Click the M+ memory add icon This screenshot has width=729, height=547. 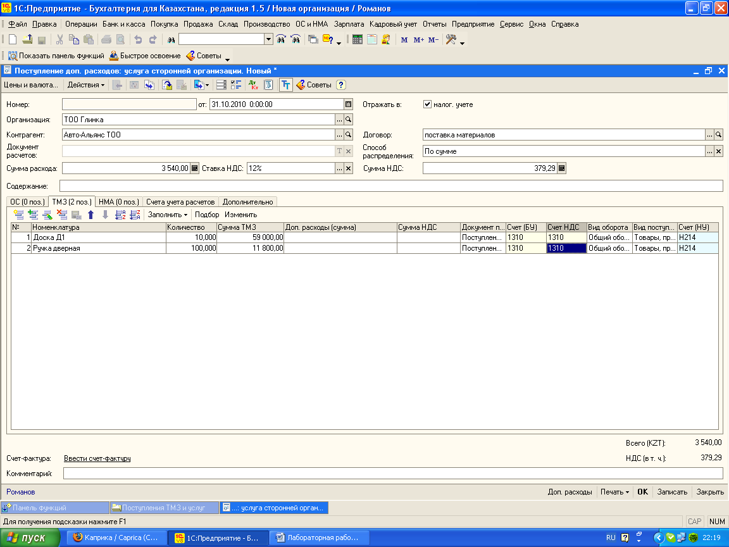point(418,40)
